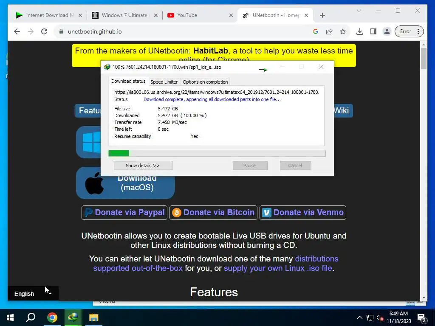Click the Apple logo icon
Image resolution: width=435 pixels, height=326 pixels.
(x=94, y=183)
